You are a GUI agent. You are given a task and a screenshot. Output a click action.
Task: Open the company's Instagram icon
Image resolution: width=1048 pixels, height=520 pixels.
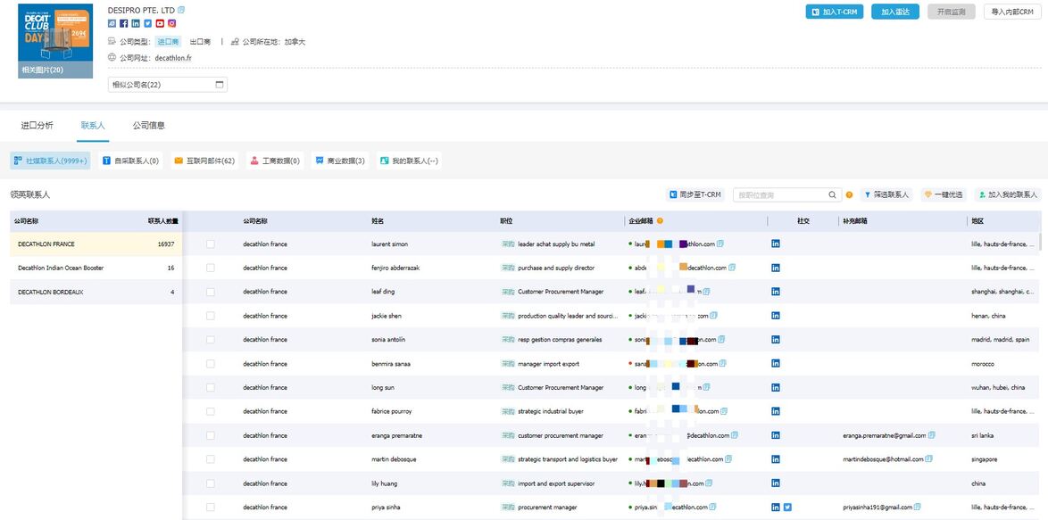click(x=171, y=23)
